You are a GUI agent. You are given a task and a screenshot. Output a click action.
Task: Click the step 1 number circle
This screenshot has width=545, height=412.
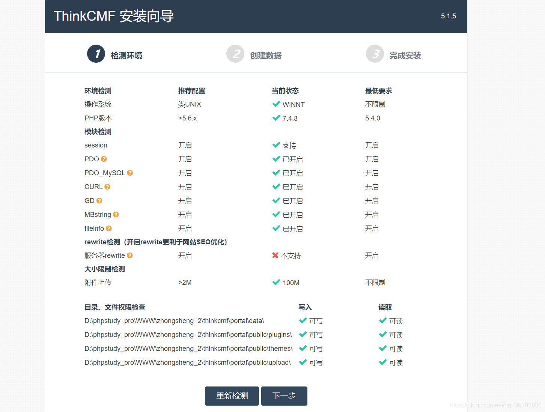click(96, 54)
